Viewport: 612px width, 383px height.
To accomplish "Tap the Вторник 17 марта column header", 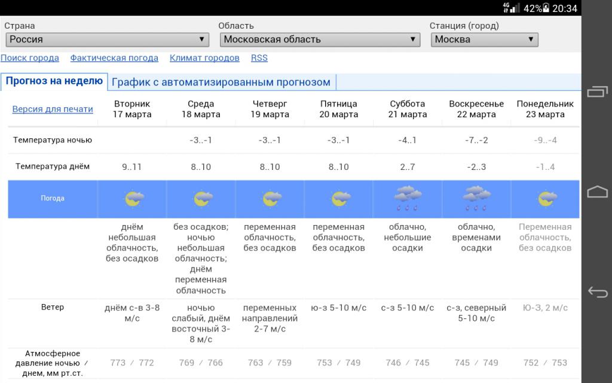I will point(132,109).
